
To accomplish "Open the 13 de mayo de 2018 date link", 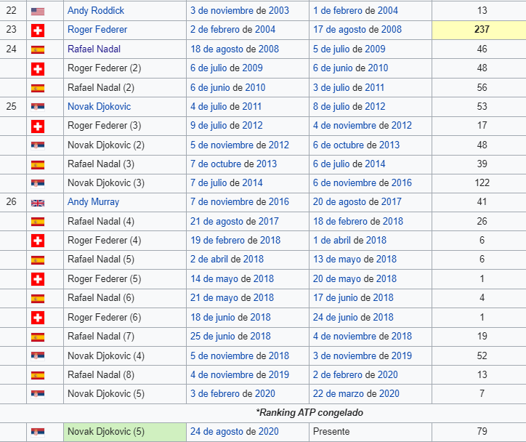I will click(355, 260).
